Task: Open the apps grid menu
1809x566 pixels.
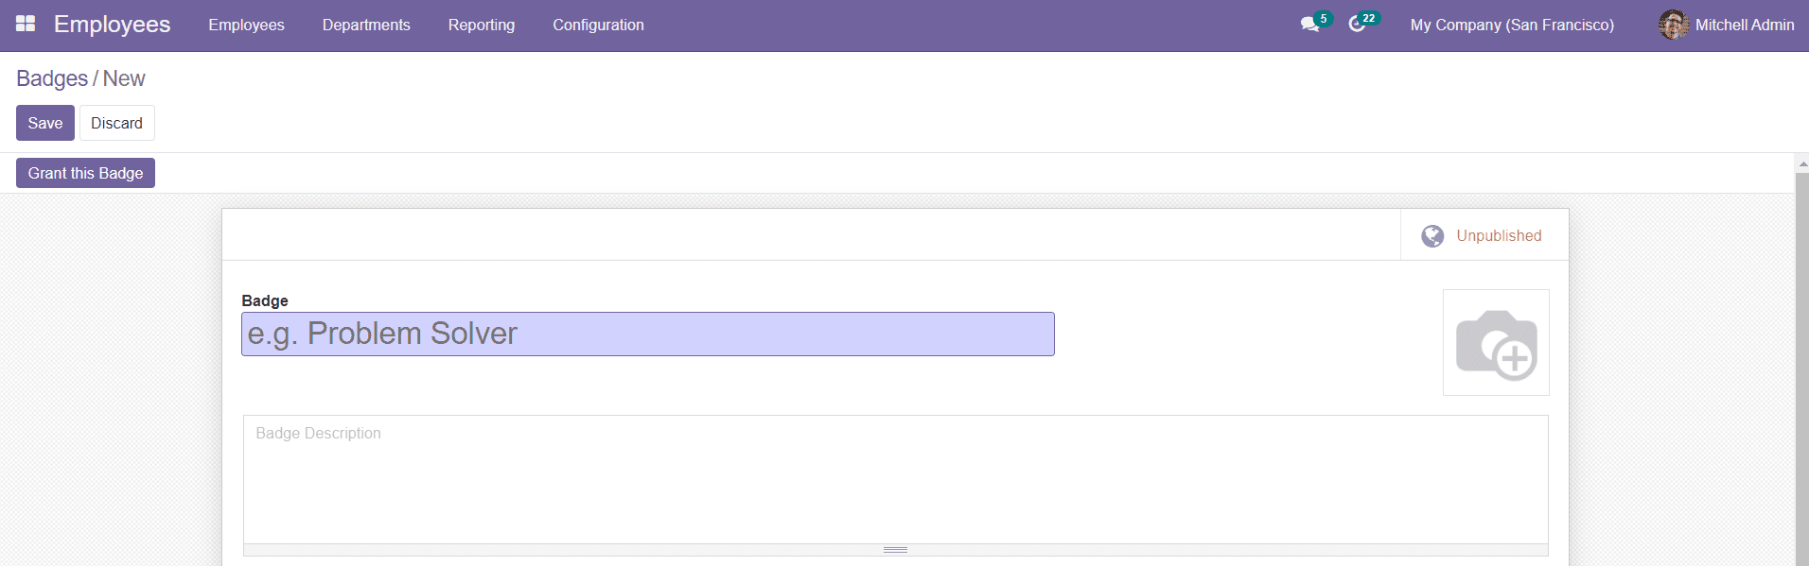Action: pyautogui.click(x=26, y=23)
